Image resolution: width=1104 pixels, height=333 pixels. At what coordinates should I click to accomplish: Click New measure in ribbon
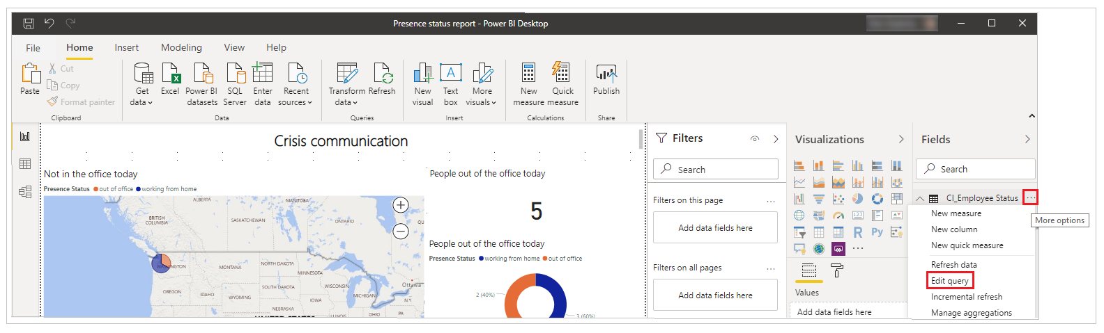[529, 84]
